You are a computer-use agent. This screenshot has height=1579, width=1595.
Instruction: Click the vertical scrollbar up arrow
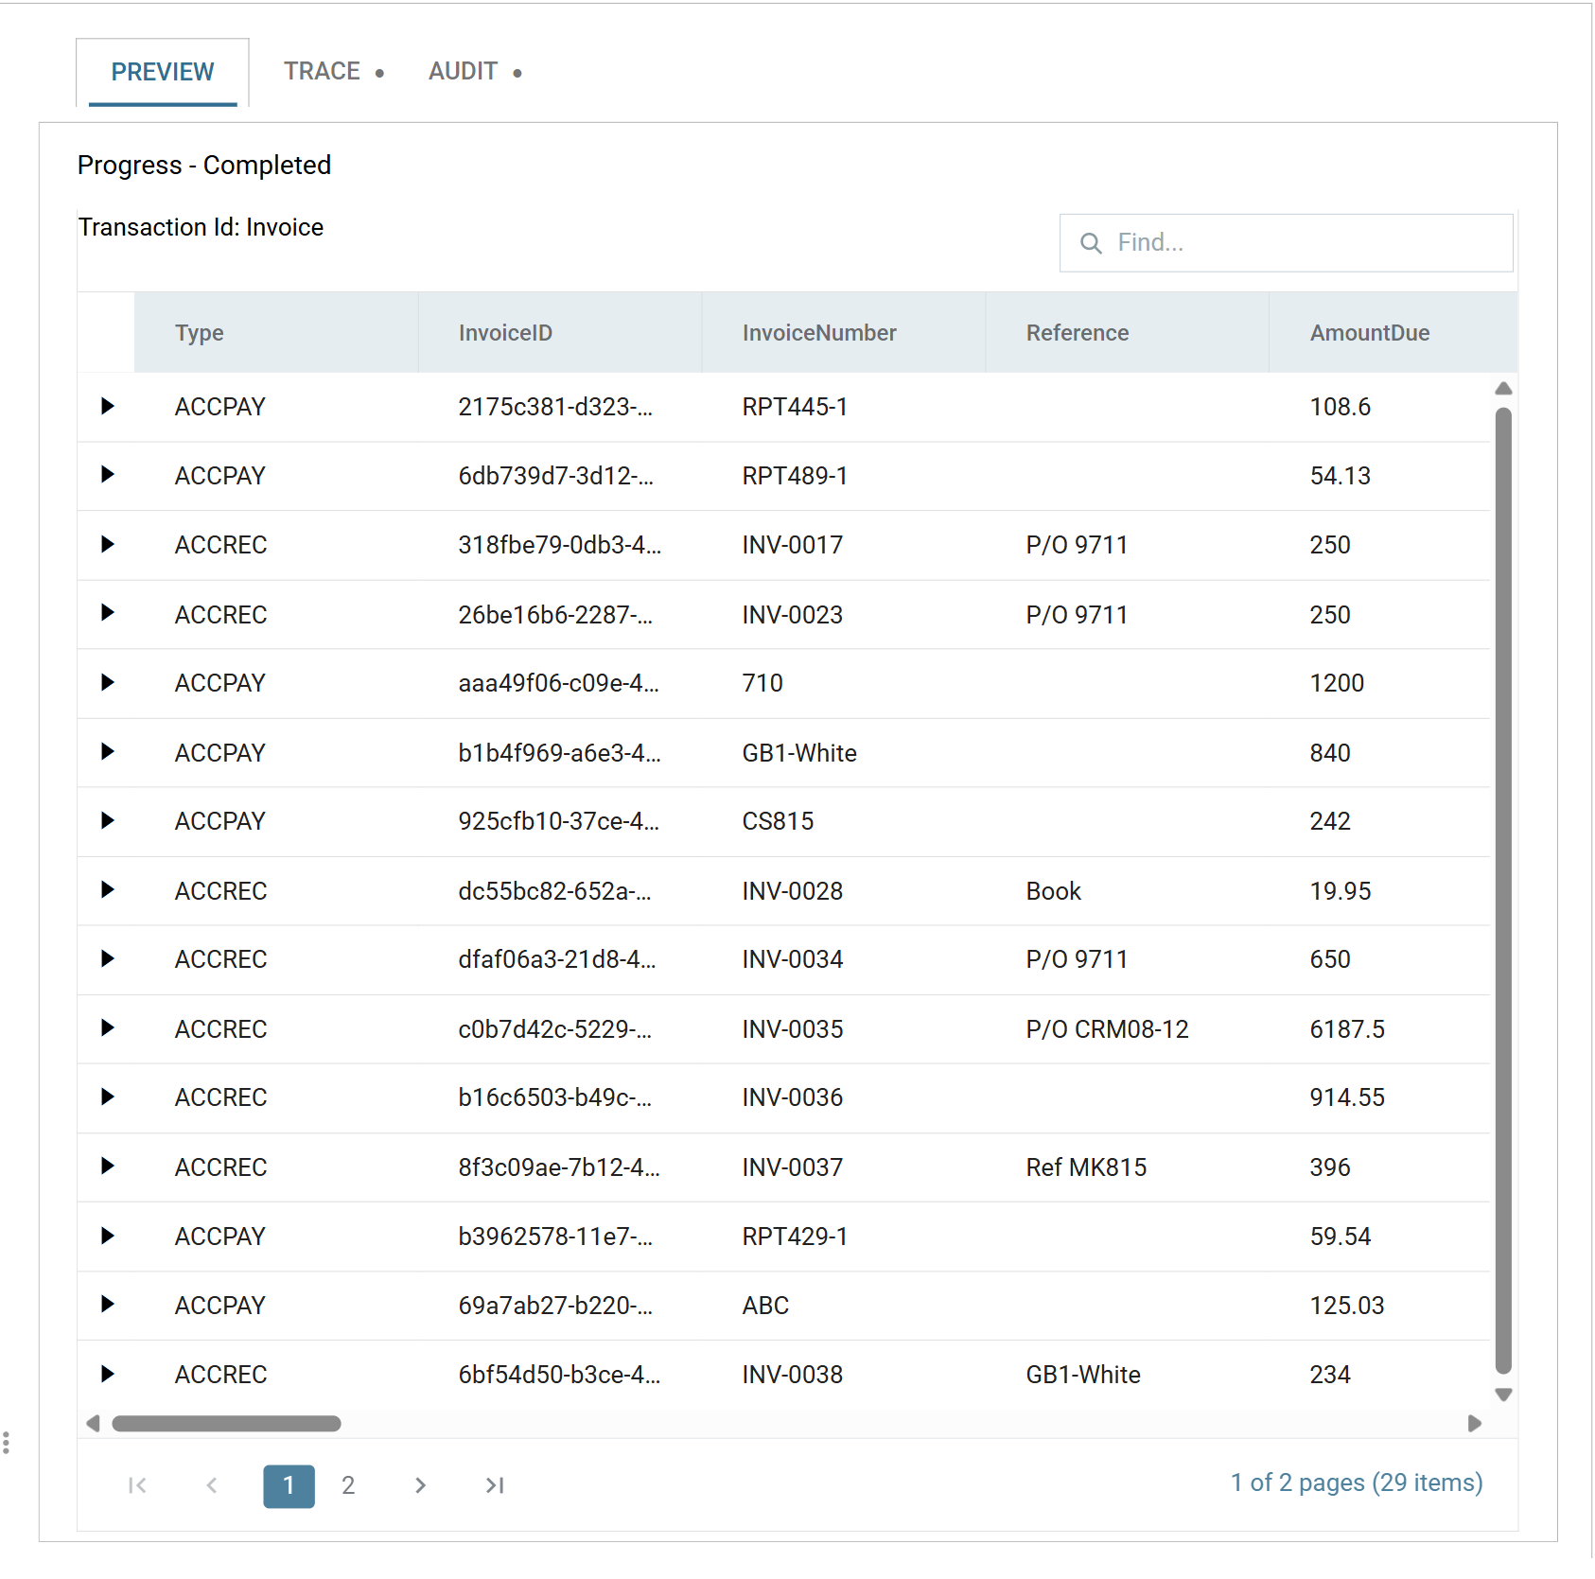pos(1503,389)
